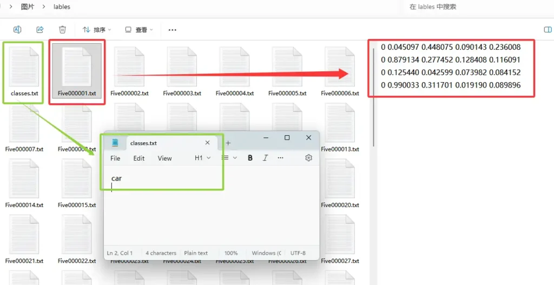Viewport: 554px width, 285px height.
Task: Open the three-dots more options in Explorer
Action: [x=173, y=30]
